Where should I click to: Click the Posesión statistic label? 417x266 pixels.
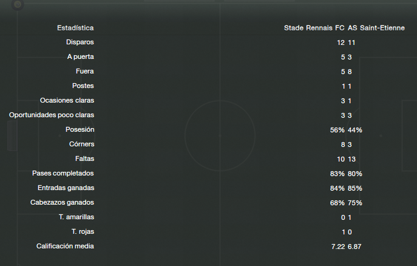click(x=80, y=129)
